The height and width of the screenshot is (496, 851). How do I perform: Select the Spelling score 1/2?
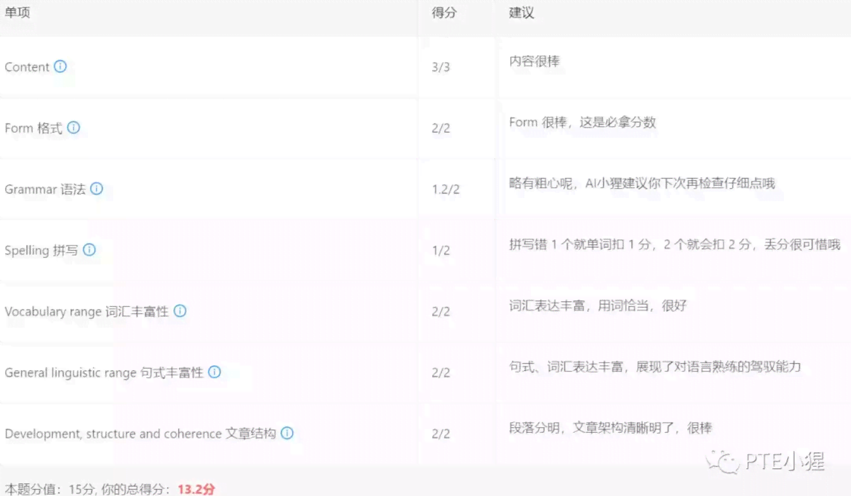click(441, 251)
